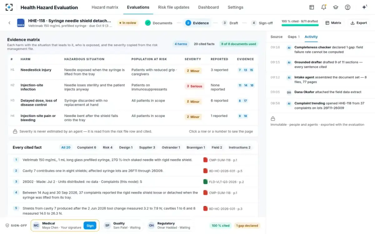Viewport: 375px width, 234px height.
Task: Open the layout panel icon in header
Action: point(312,7)
